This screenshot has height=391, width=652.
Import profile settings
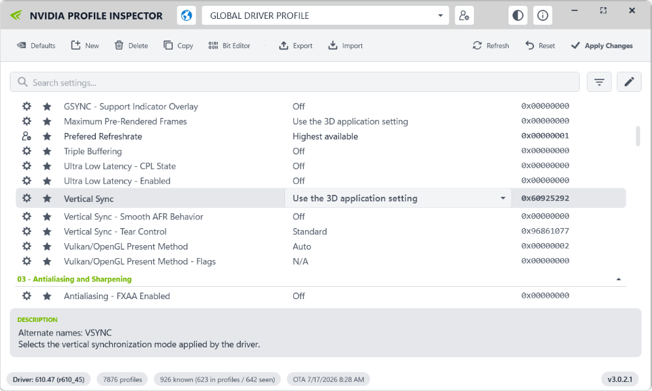pos(346,46)
